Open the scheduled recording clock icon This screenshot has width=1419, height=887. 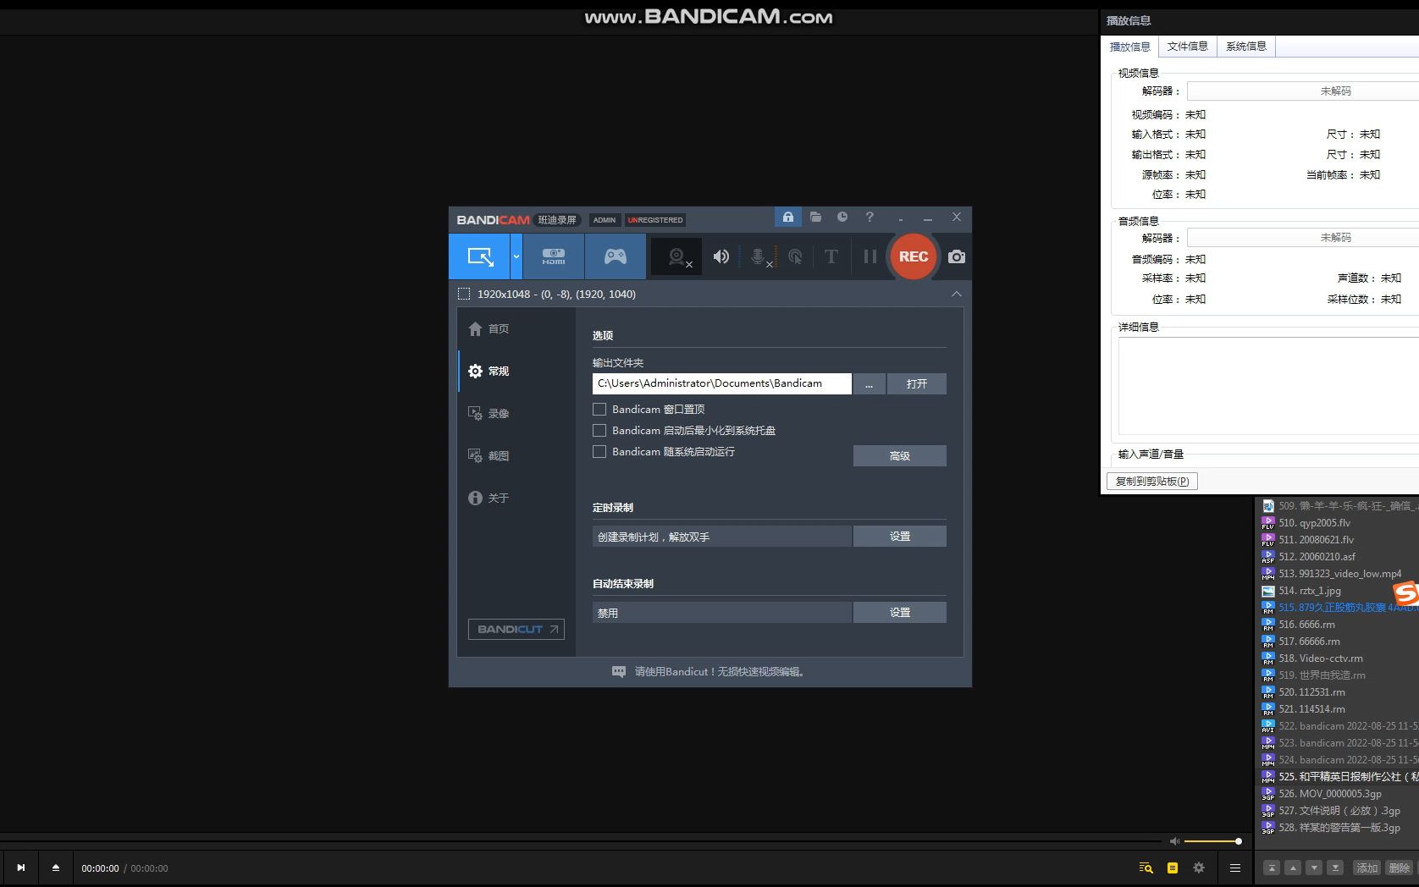842,218
